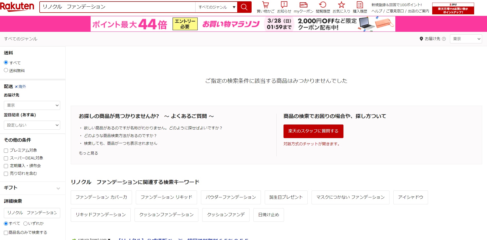Screen dimensions: 487x240
Task: Select keyword パウダーファンデーション
Action: pos(231,197)
